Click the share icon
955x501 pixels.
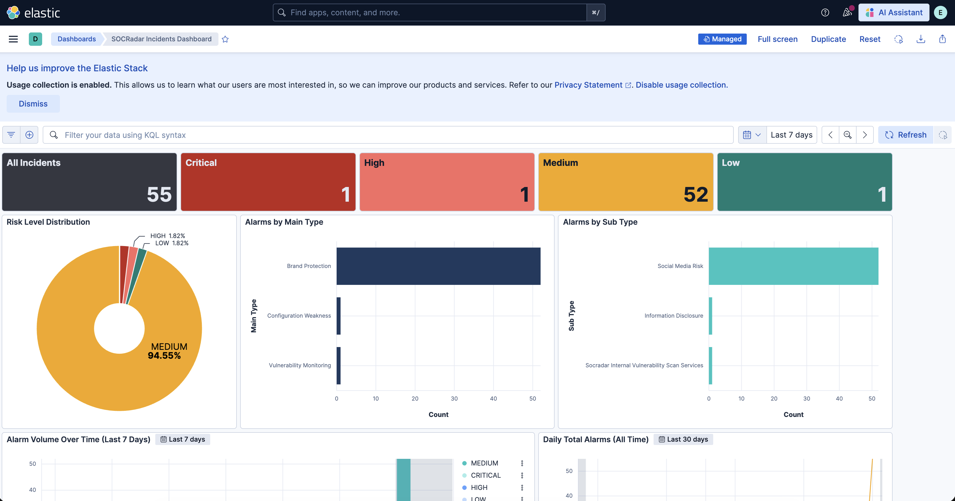[x=943, y=39]
